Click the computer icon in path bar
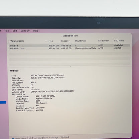 (13, 138)
